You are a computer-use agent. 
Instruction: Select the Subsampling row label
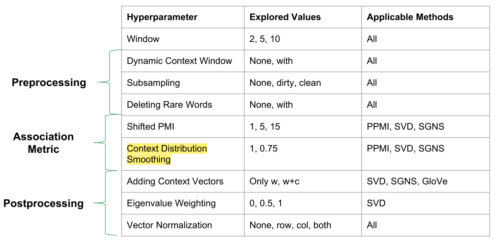coord(153,83)
